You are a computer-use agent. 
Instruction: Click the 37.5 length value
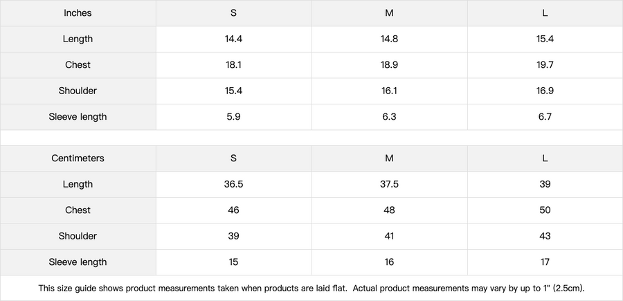pyautogui.click(x=389, y=184)
